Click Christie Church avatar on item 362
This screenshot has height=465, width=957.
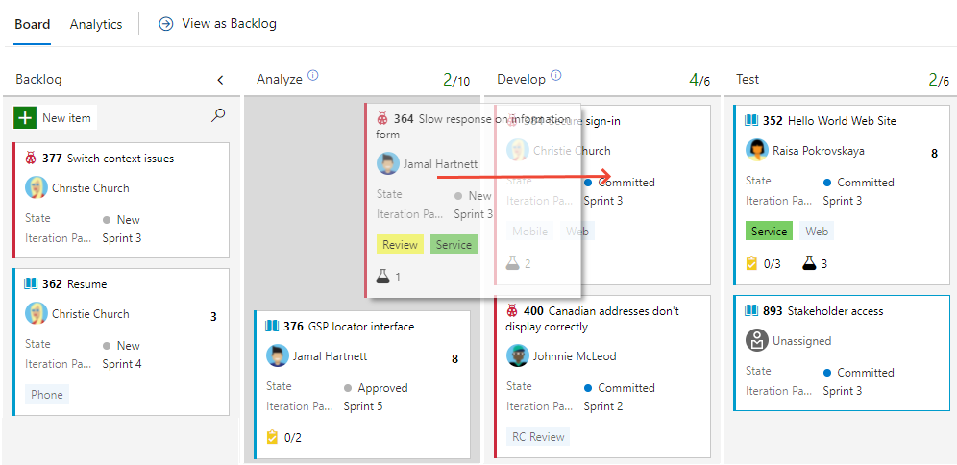click(x=37, y=313)
